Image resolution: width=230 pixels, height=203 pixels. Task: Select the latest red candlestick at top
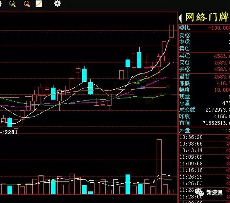tap(171, 31)
